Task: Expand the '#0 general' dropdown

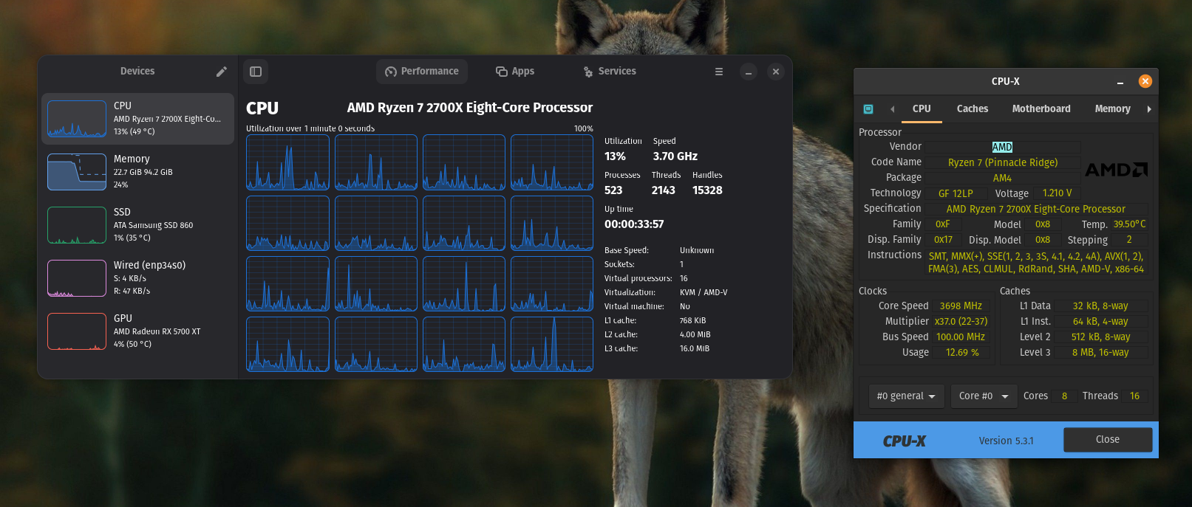Action: pos(905,396)
